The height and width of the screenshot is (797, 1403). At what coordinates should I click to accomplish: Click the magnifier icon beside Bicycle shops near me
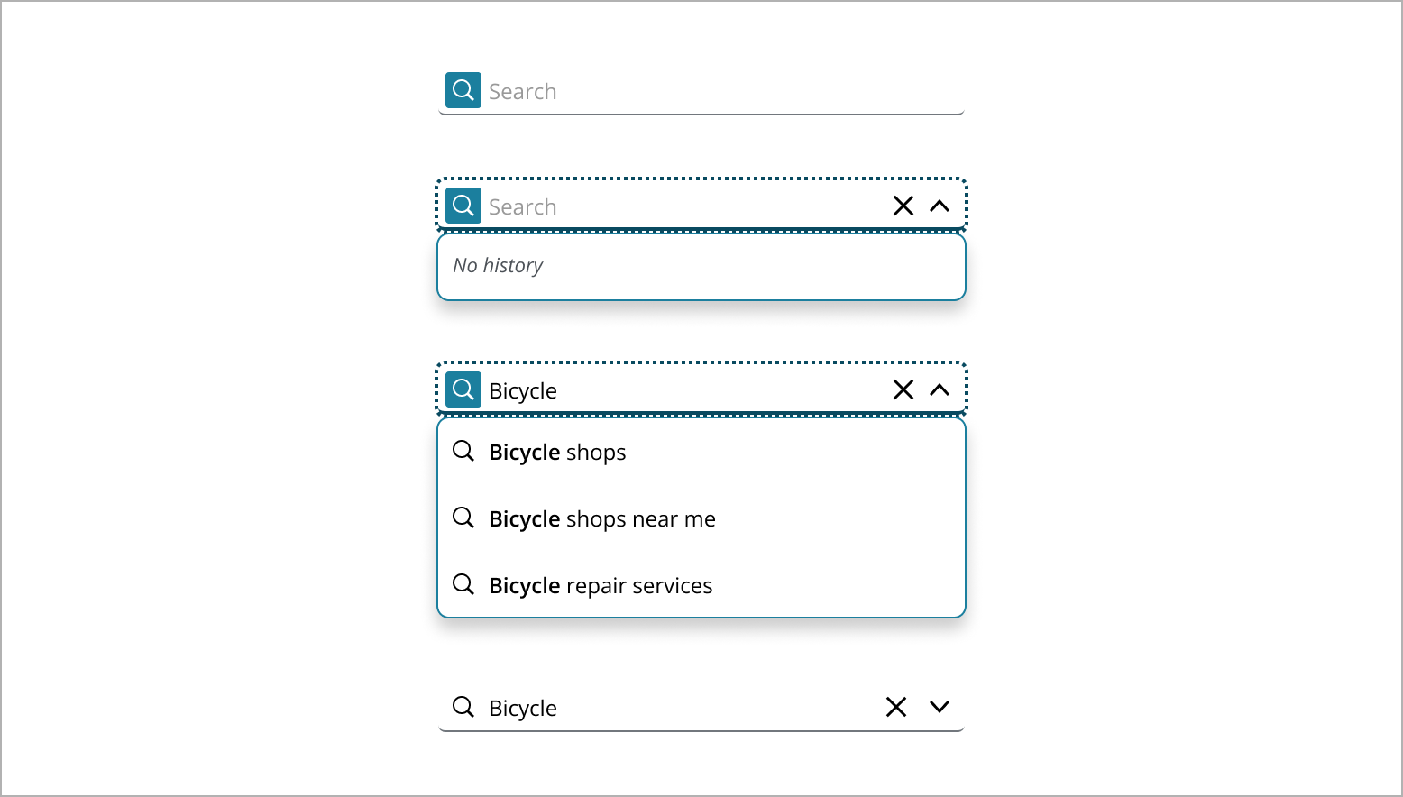click(463, 518)
